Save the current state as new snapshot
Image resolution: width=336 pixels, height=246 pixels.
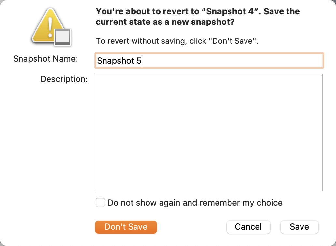(299, 227)
